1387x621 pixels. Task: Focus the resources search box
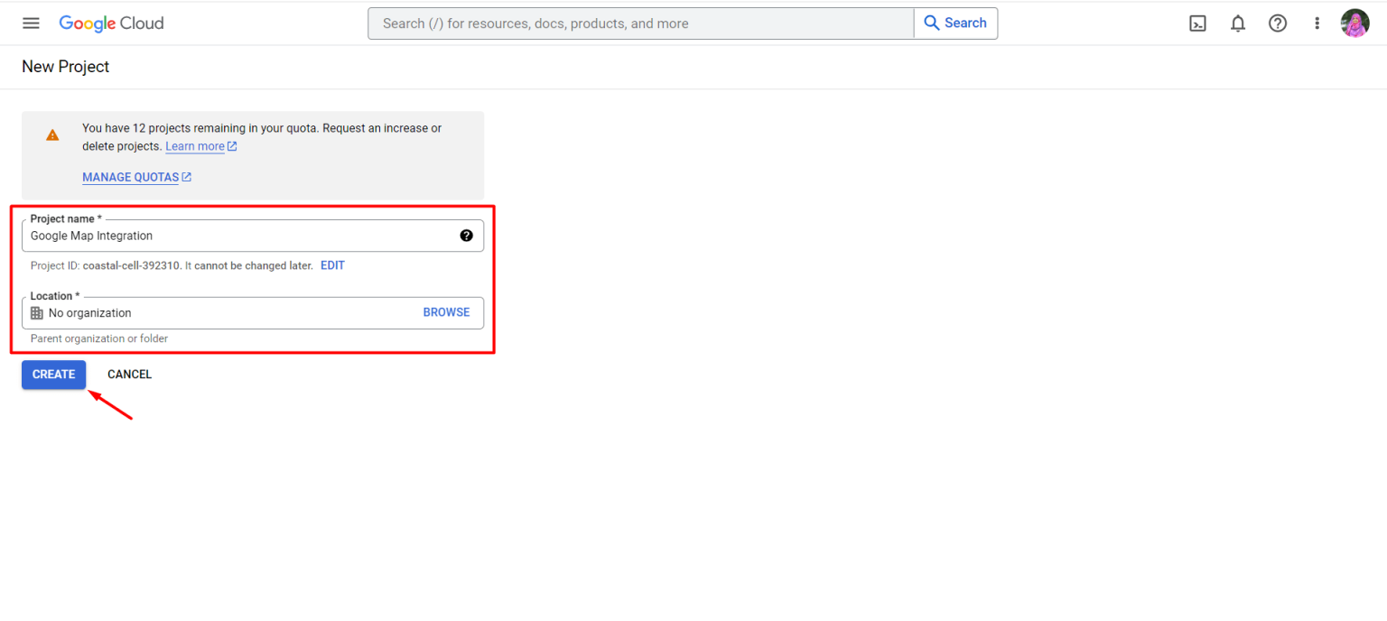641,23
